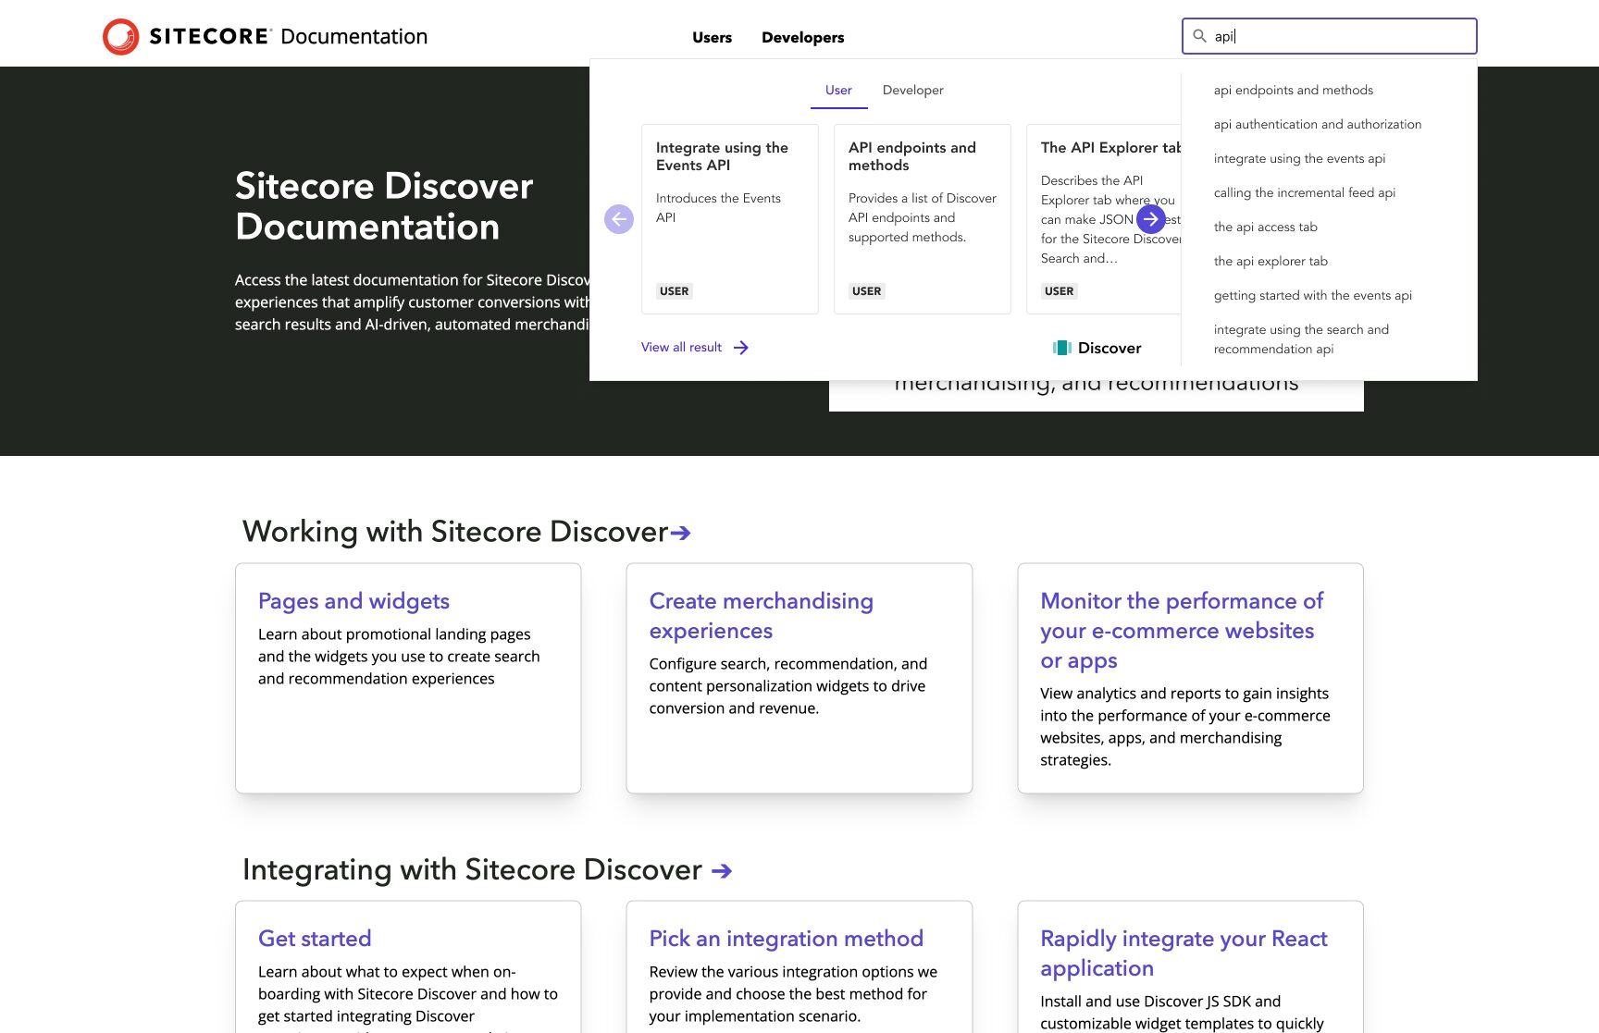Open the Integrating with Sitecore Discover heading
This screenshot has height=1033, width=1599.
pyautogui.click(x=472, y=869)
